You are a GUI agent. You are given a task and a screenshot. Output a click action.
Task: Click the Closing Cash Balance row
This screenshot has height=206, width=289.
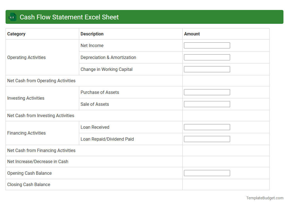pos(29,184)
